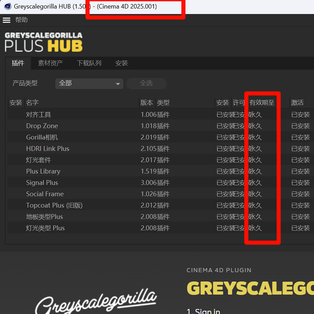Click the '1. Sign in' step text

[x=204, y=311]
